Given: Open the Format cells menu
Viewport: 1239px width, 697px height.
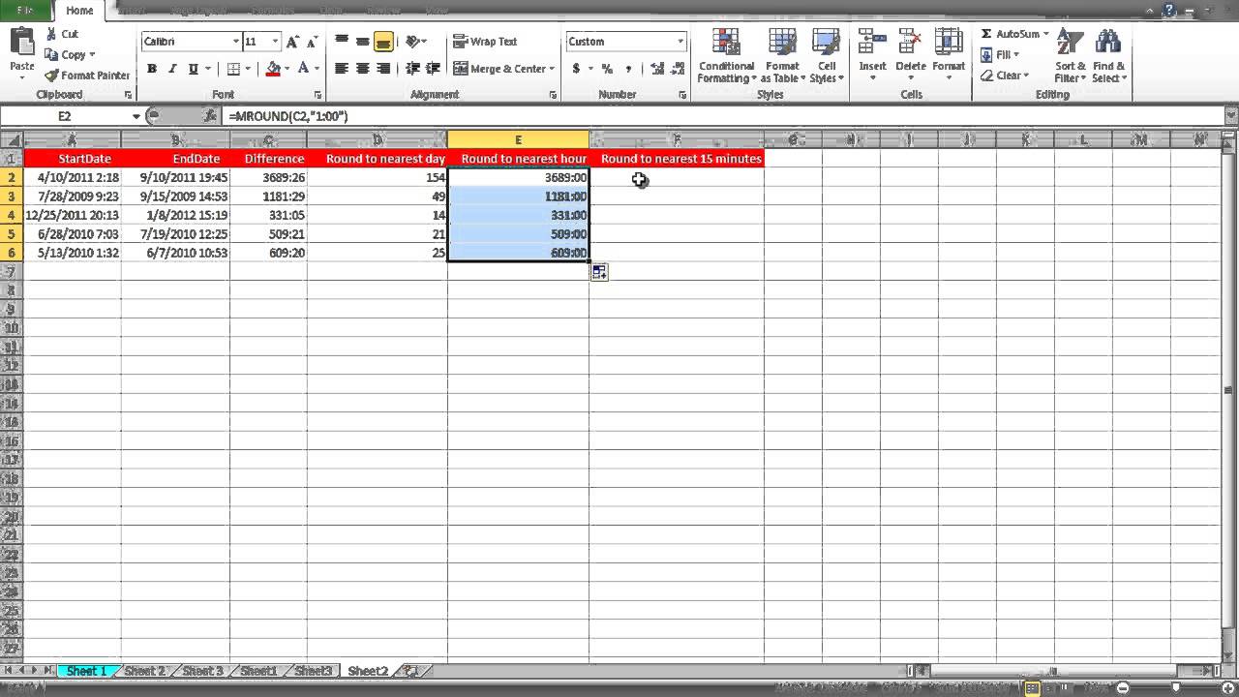Looking at the screenshot, I should (x=949, y=55).
